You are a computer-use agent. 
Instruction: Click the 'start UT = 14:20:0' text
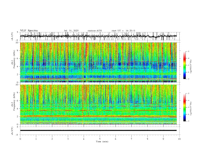(x=123, y=31)
